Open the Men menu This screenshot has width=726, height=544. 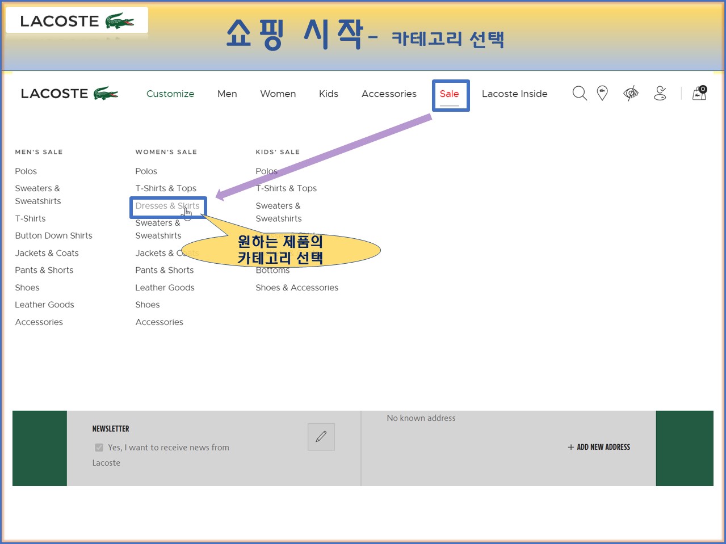pos(227,94)
